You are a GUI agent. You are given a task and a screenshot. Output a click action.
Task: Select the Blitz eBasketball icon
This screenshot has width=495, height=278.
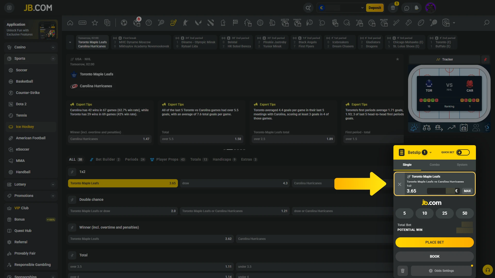click(x=384, y=23)
